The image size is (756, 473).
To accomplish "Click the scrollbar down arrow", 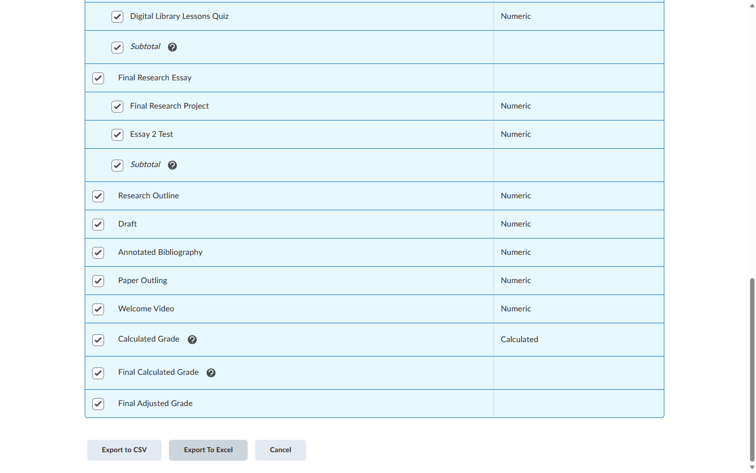I will 752,468.
